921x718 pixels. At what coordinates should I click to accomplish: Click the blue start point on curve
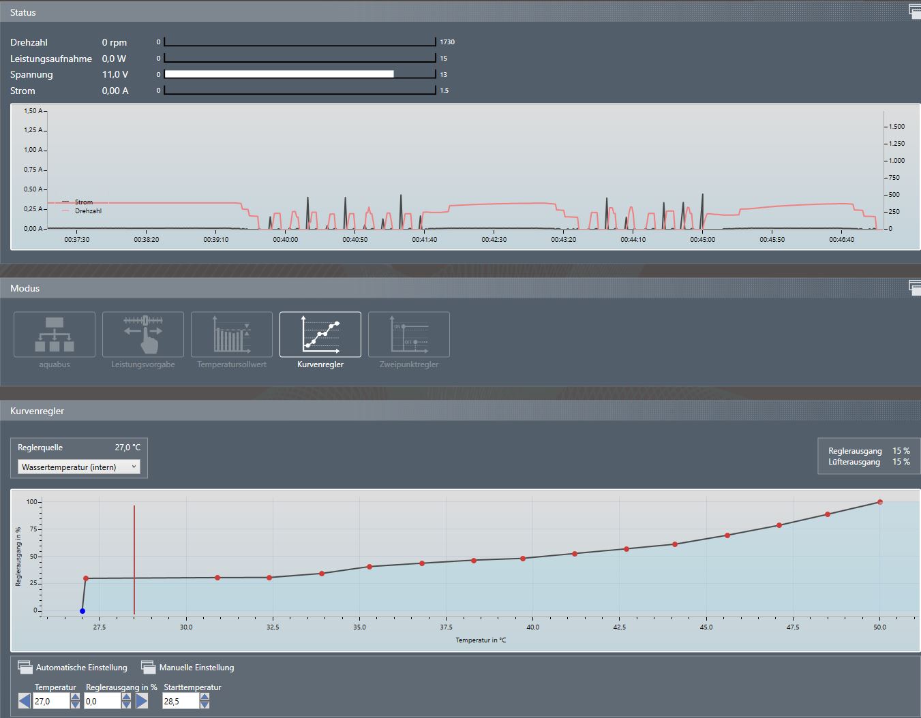[82, 611]
